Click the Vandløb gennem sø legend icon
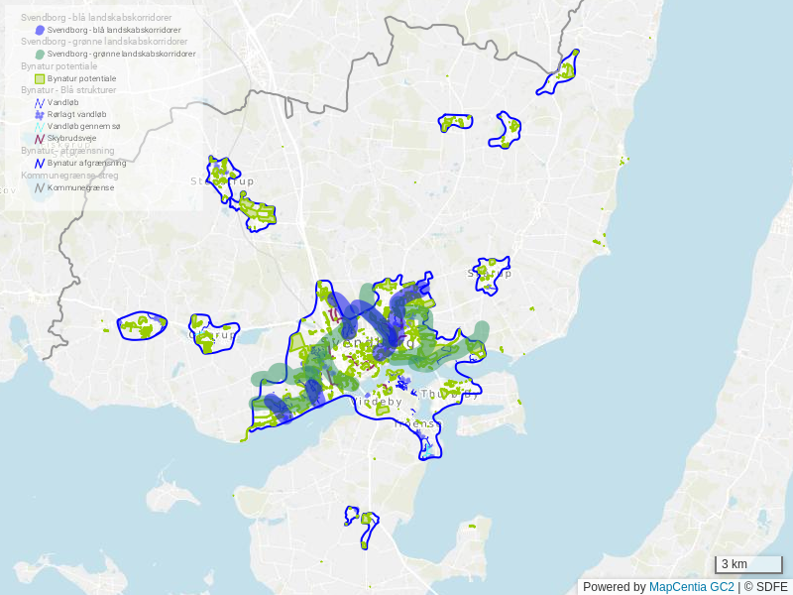The width and height of the screenshot is (793, 595). point(40,127)
